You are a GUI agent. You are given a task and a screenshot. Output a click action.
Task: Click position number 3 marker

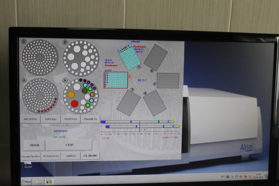pos(132,90)
